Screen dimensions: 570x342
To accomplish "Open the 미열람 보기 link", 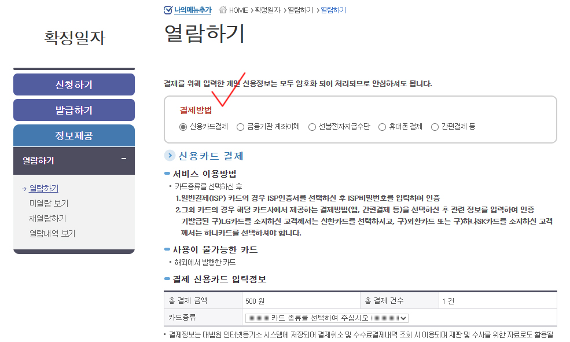I will [49, 203].
